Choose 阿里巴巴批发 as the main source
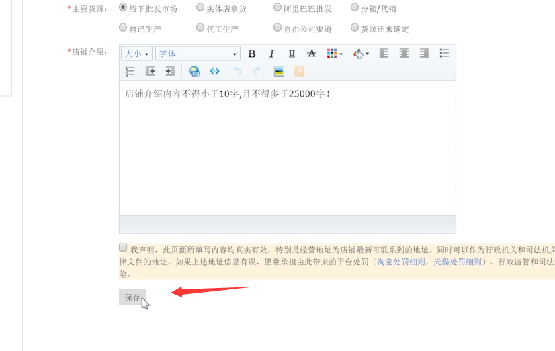The image size is (555, 351). pyautogui.click(x=277, y=8)
